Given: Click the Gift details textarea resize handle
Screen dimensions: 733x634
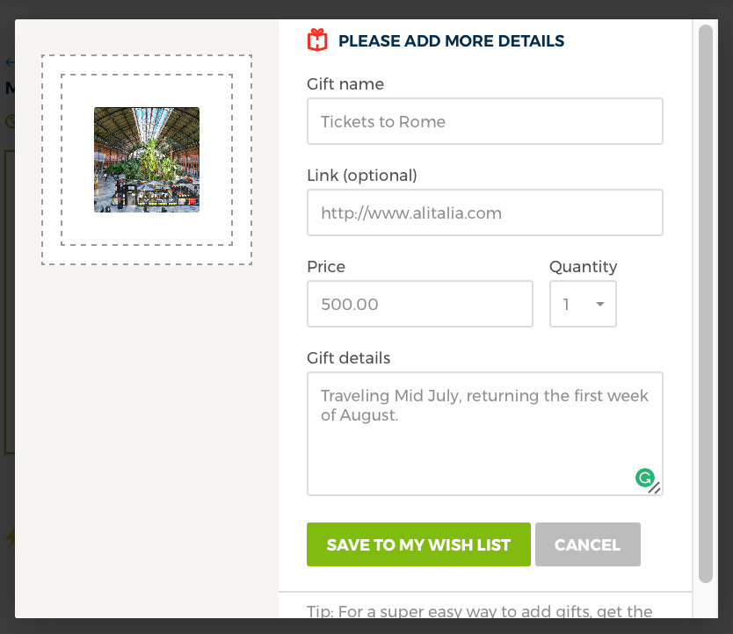Looking at the screenshot, I should tap(655, 488).
